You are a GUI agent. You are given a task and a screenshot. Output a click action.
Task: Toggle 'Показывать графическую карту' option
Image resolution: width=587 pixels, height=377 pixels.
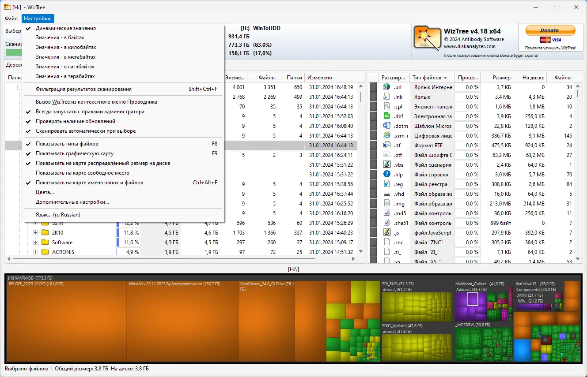[123, 153]
